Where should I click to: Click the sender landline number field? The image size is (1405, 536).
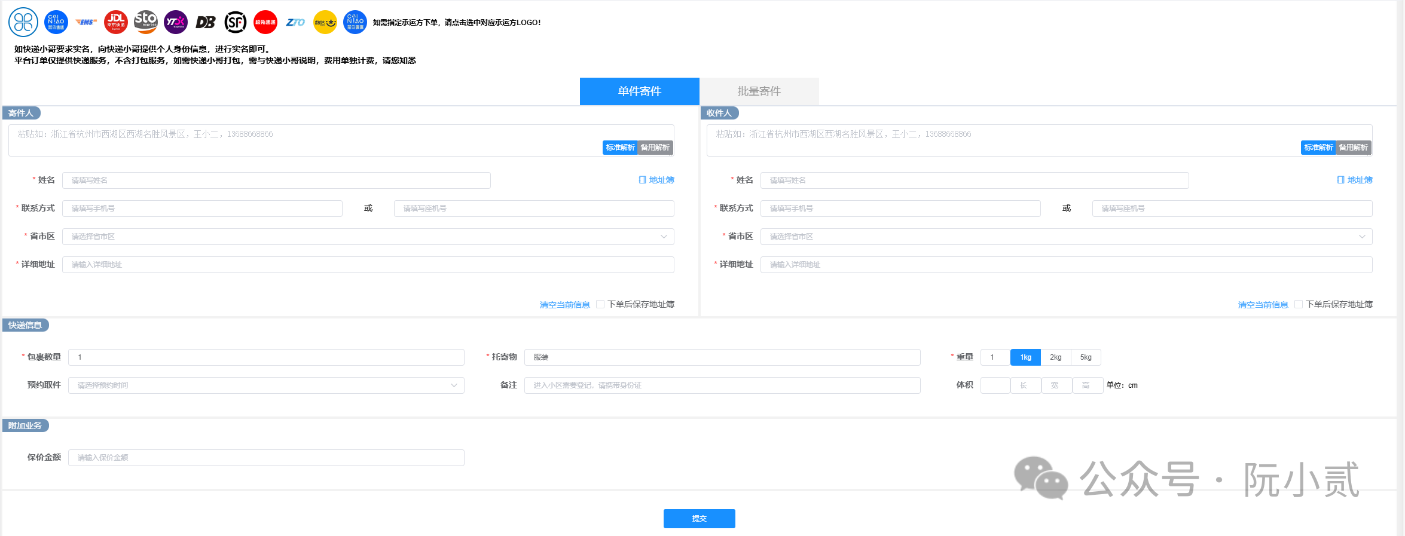tap(534, 209)
